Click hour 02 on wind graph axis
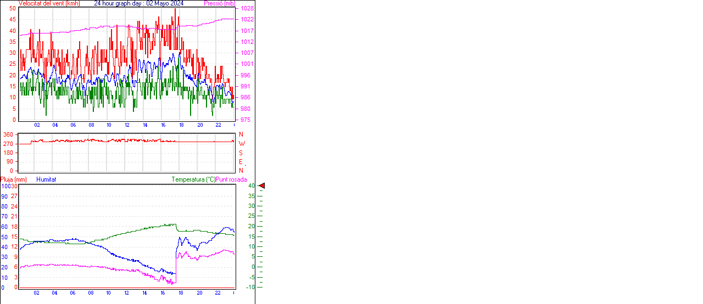The height and width of the screenshot is (304, 703). pos(37,125)
